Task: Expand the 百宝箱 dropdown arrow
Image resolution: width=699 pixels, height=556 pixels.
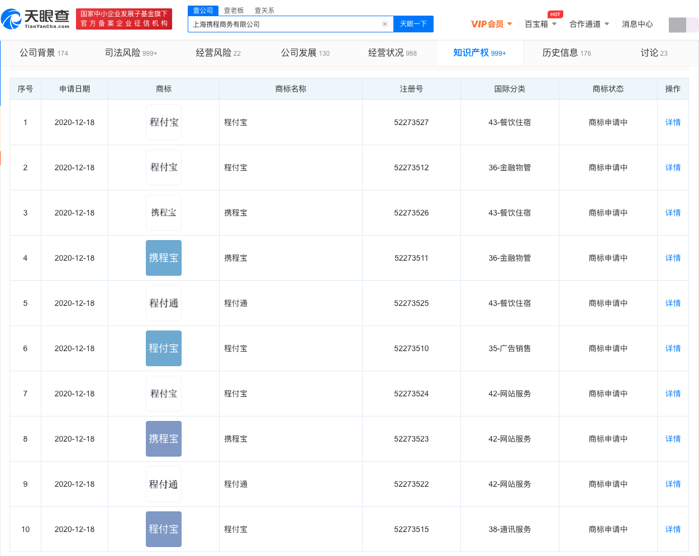Action: coord(555,25)
